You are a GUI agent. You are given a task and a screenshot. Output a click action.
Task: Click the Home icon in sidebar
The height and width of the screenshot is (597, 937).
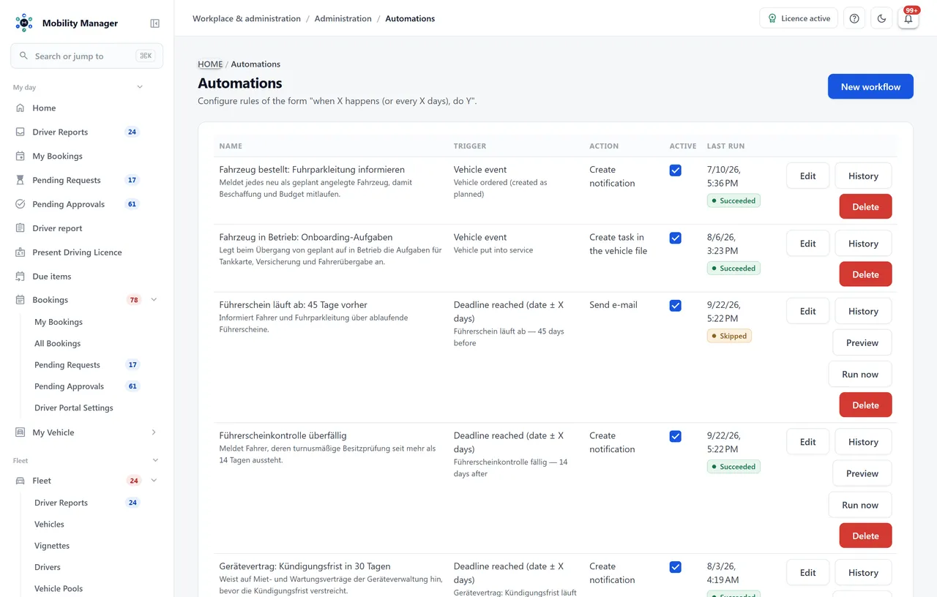(x=20, y=108)
